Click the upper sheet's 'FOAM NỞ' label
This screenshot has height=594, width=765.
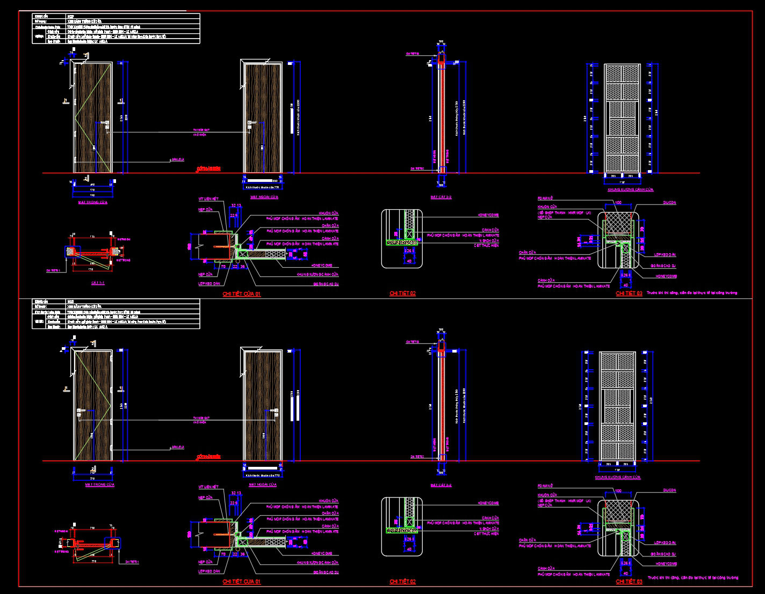pos(545,199)
